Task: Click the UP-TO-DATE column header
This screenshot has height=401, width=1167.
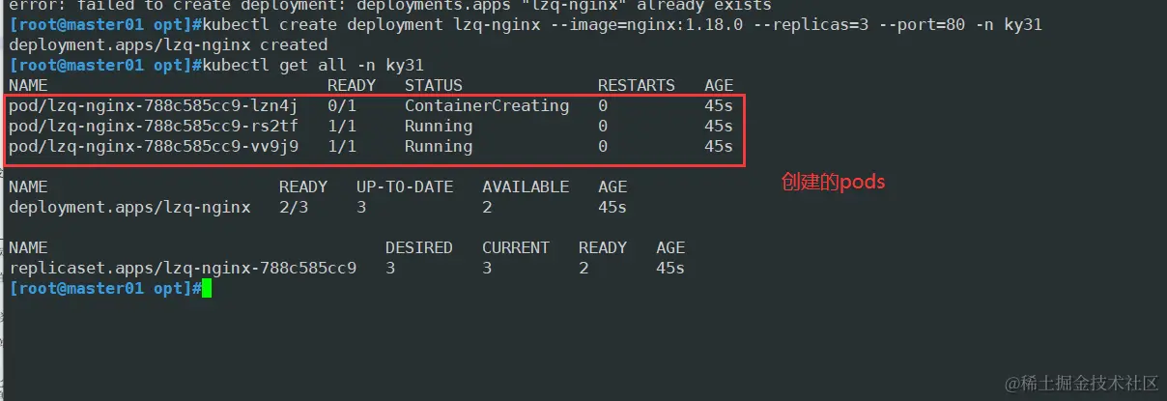Action: [405, 186]
